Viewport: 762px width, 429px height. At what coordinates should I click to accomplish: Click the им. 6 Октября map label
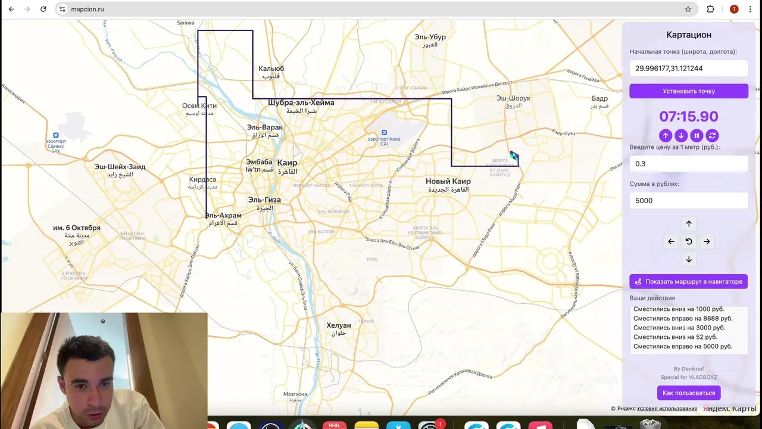[x=76, y=228]
